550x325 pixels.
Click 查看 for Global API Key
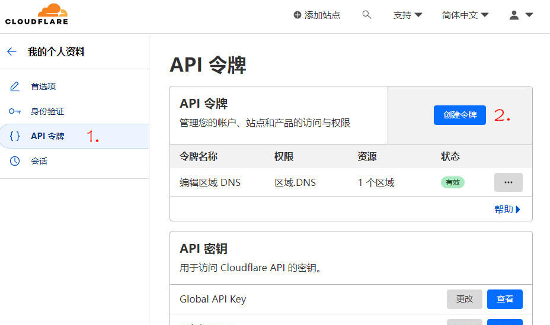tap(505, 299)
